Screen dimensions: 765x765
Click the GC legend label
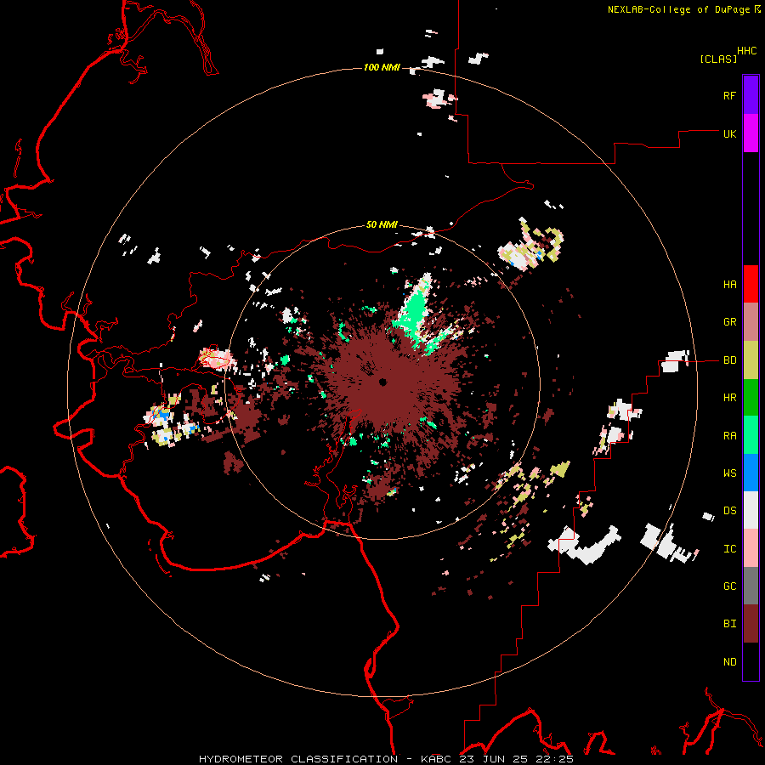729,586
